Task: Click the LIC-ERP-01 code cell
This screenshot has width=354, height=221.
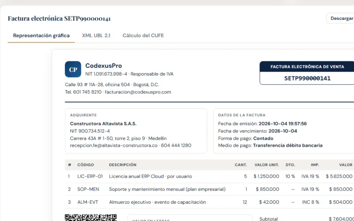Action: (90, 176)
